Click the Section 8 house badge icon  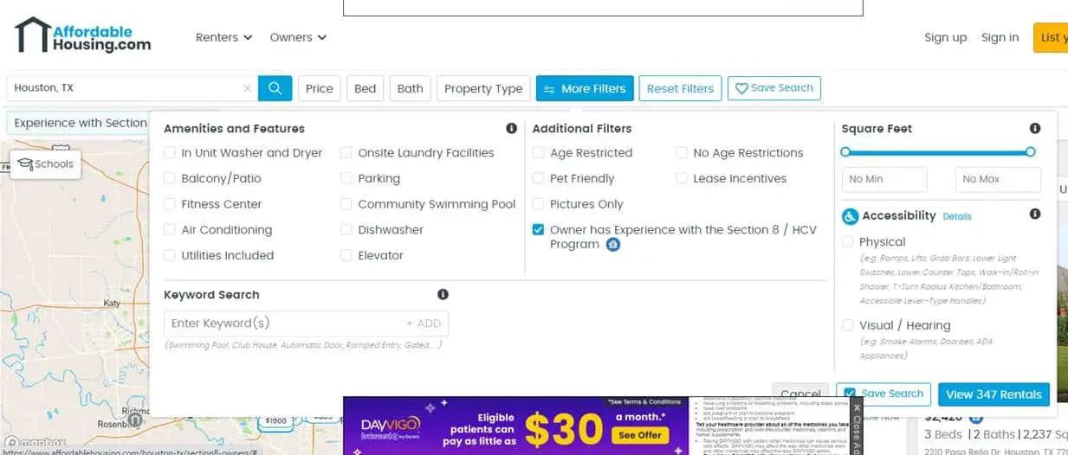[x=613, y=245]
